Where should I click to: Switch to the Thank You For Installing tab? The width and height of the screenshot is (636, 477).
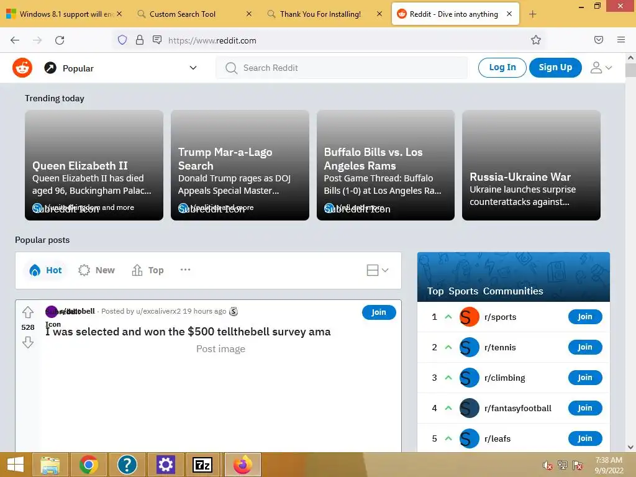pyautogui.click(x=323, y=14)
